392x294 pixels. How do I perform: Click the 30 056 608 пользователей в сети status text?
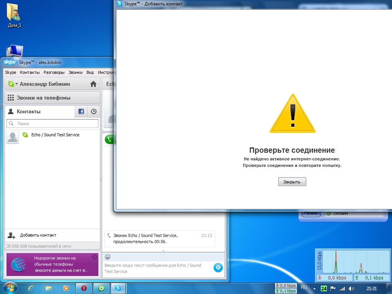39,246
